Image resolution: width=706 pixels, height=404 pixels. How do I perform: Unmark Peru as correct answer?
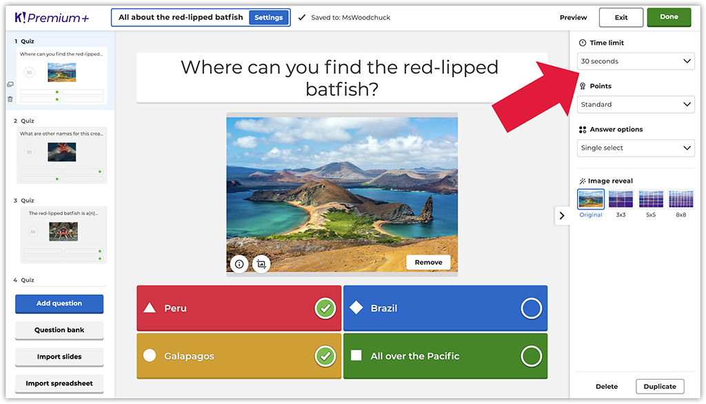coord(325,308)
